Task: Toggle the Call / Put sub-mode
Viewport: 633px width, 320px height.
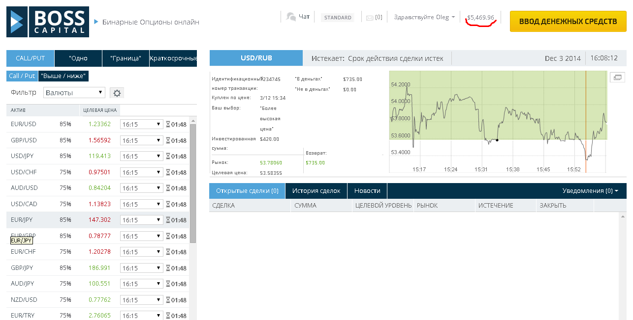Action: tap(22, 76)
